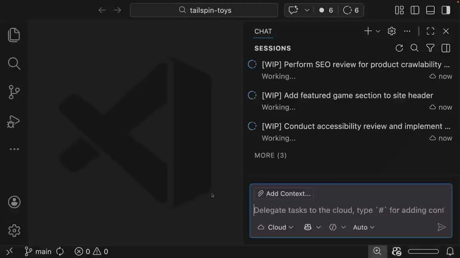460x258 pixels.
Task: Focus the Delegate tasks chat input
Action: coord(348,210)
